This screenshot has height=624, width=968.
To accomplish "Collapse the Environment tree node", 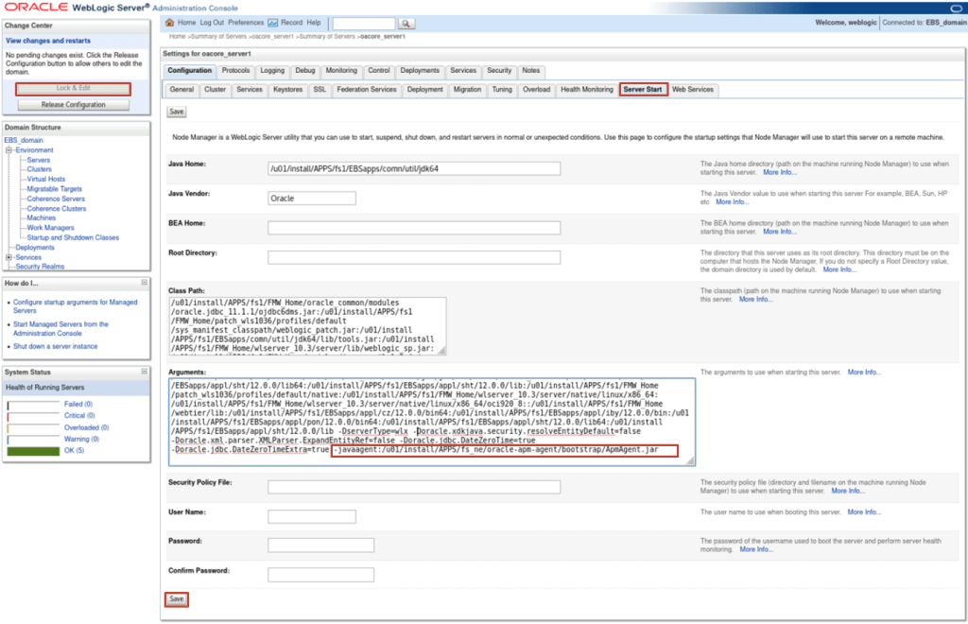I will coord(9,150).
